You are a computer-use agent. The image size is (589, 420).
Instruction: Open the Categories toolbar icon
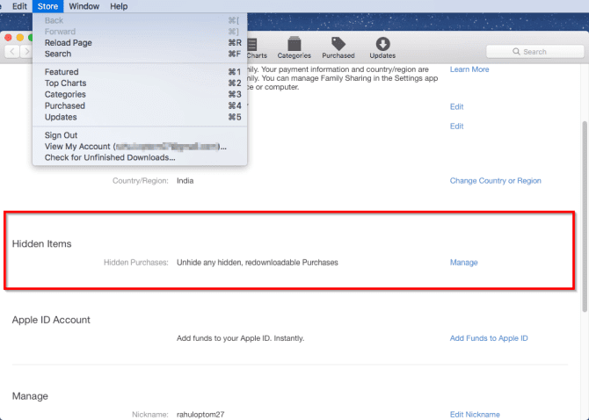(294, 47)
